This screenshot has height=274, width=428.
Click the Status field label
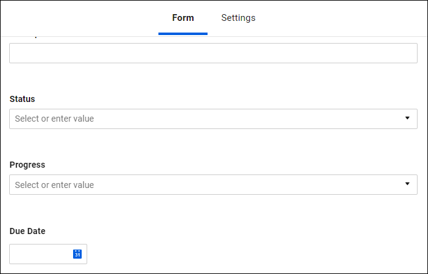(x=22, y=99)
